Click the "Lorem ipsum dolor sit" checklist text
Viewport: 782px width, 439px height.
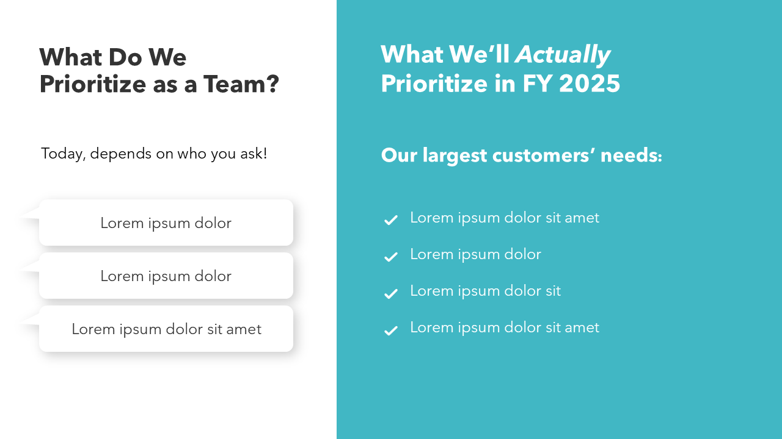pos(485,291)
